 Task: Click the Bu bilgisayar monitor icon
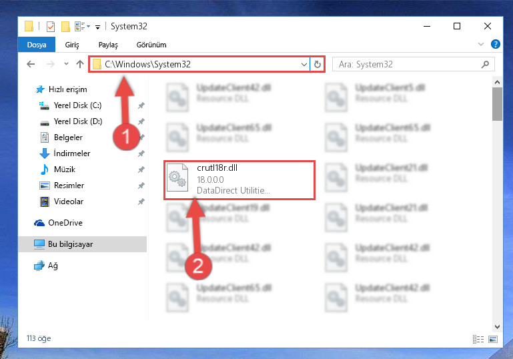pyautogui.click(x=39, y=244)
